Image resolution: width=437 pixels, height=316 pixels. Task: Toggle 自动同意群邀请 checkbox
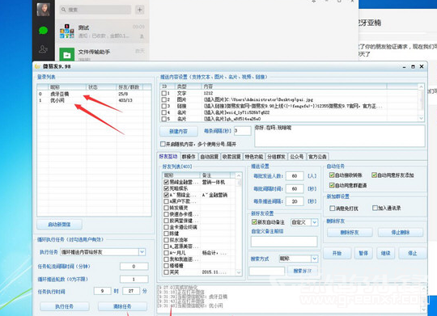click(x=332, y=185)
